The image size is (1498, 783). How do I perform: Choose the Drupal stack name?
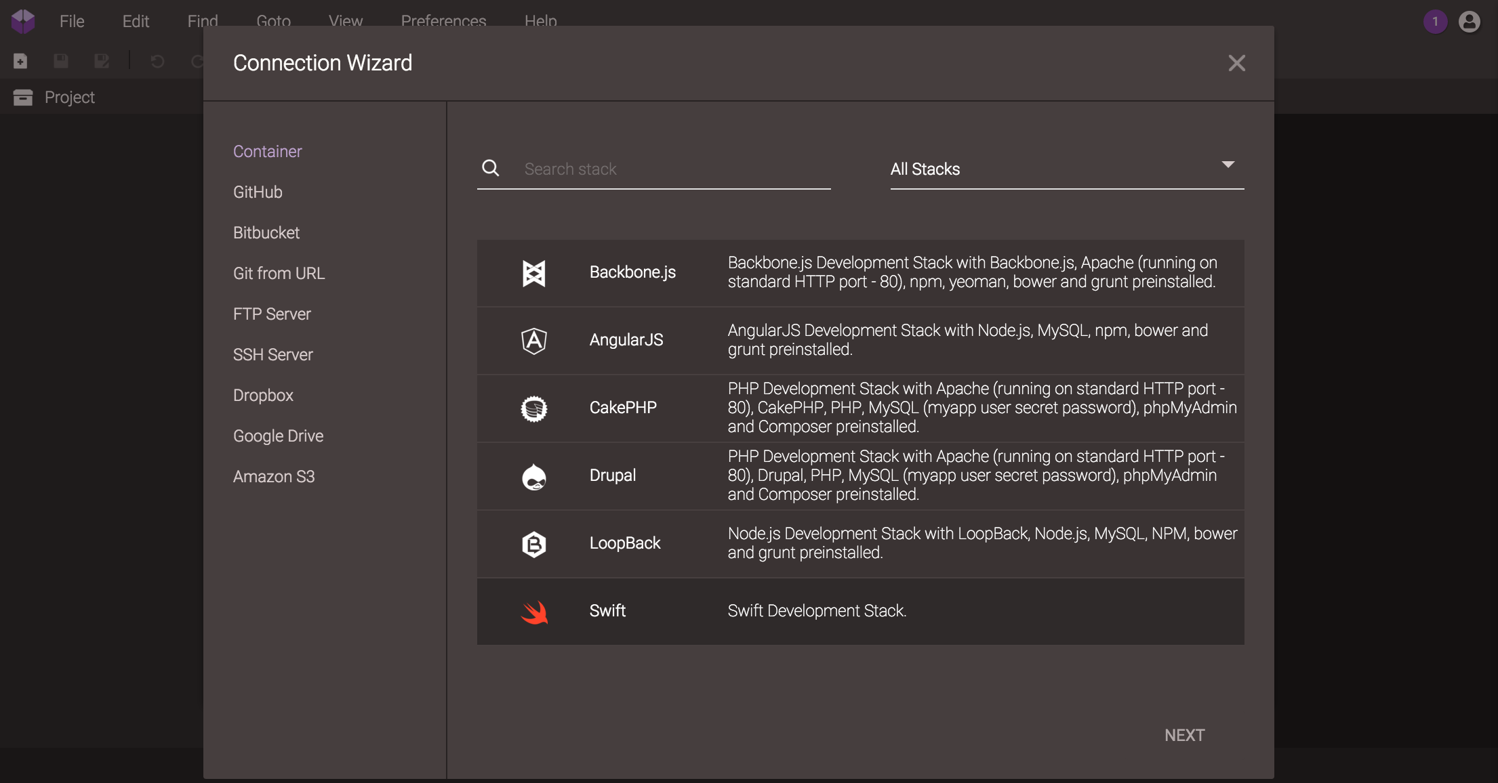[613, 475]
